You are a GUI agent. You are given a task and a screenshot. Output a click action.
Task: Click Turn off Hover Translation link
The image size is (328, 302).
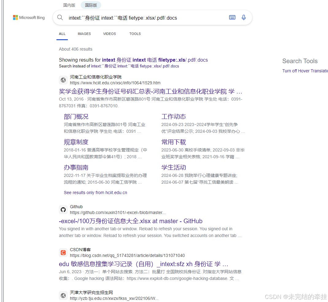point(305,71)
